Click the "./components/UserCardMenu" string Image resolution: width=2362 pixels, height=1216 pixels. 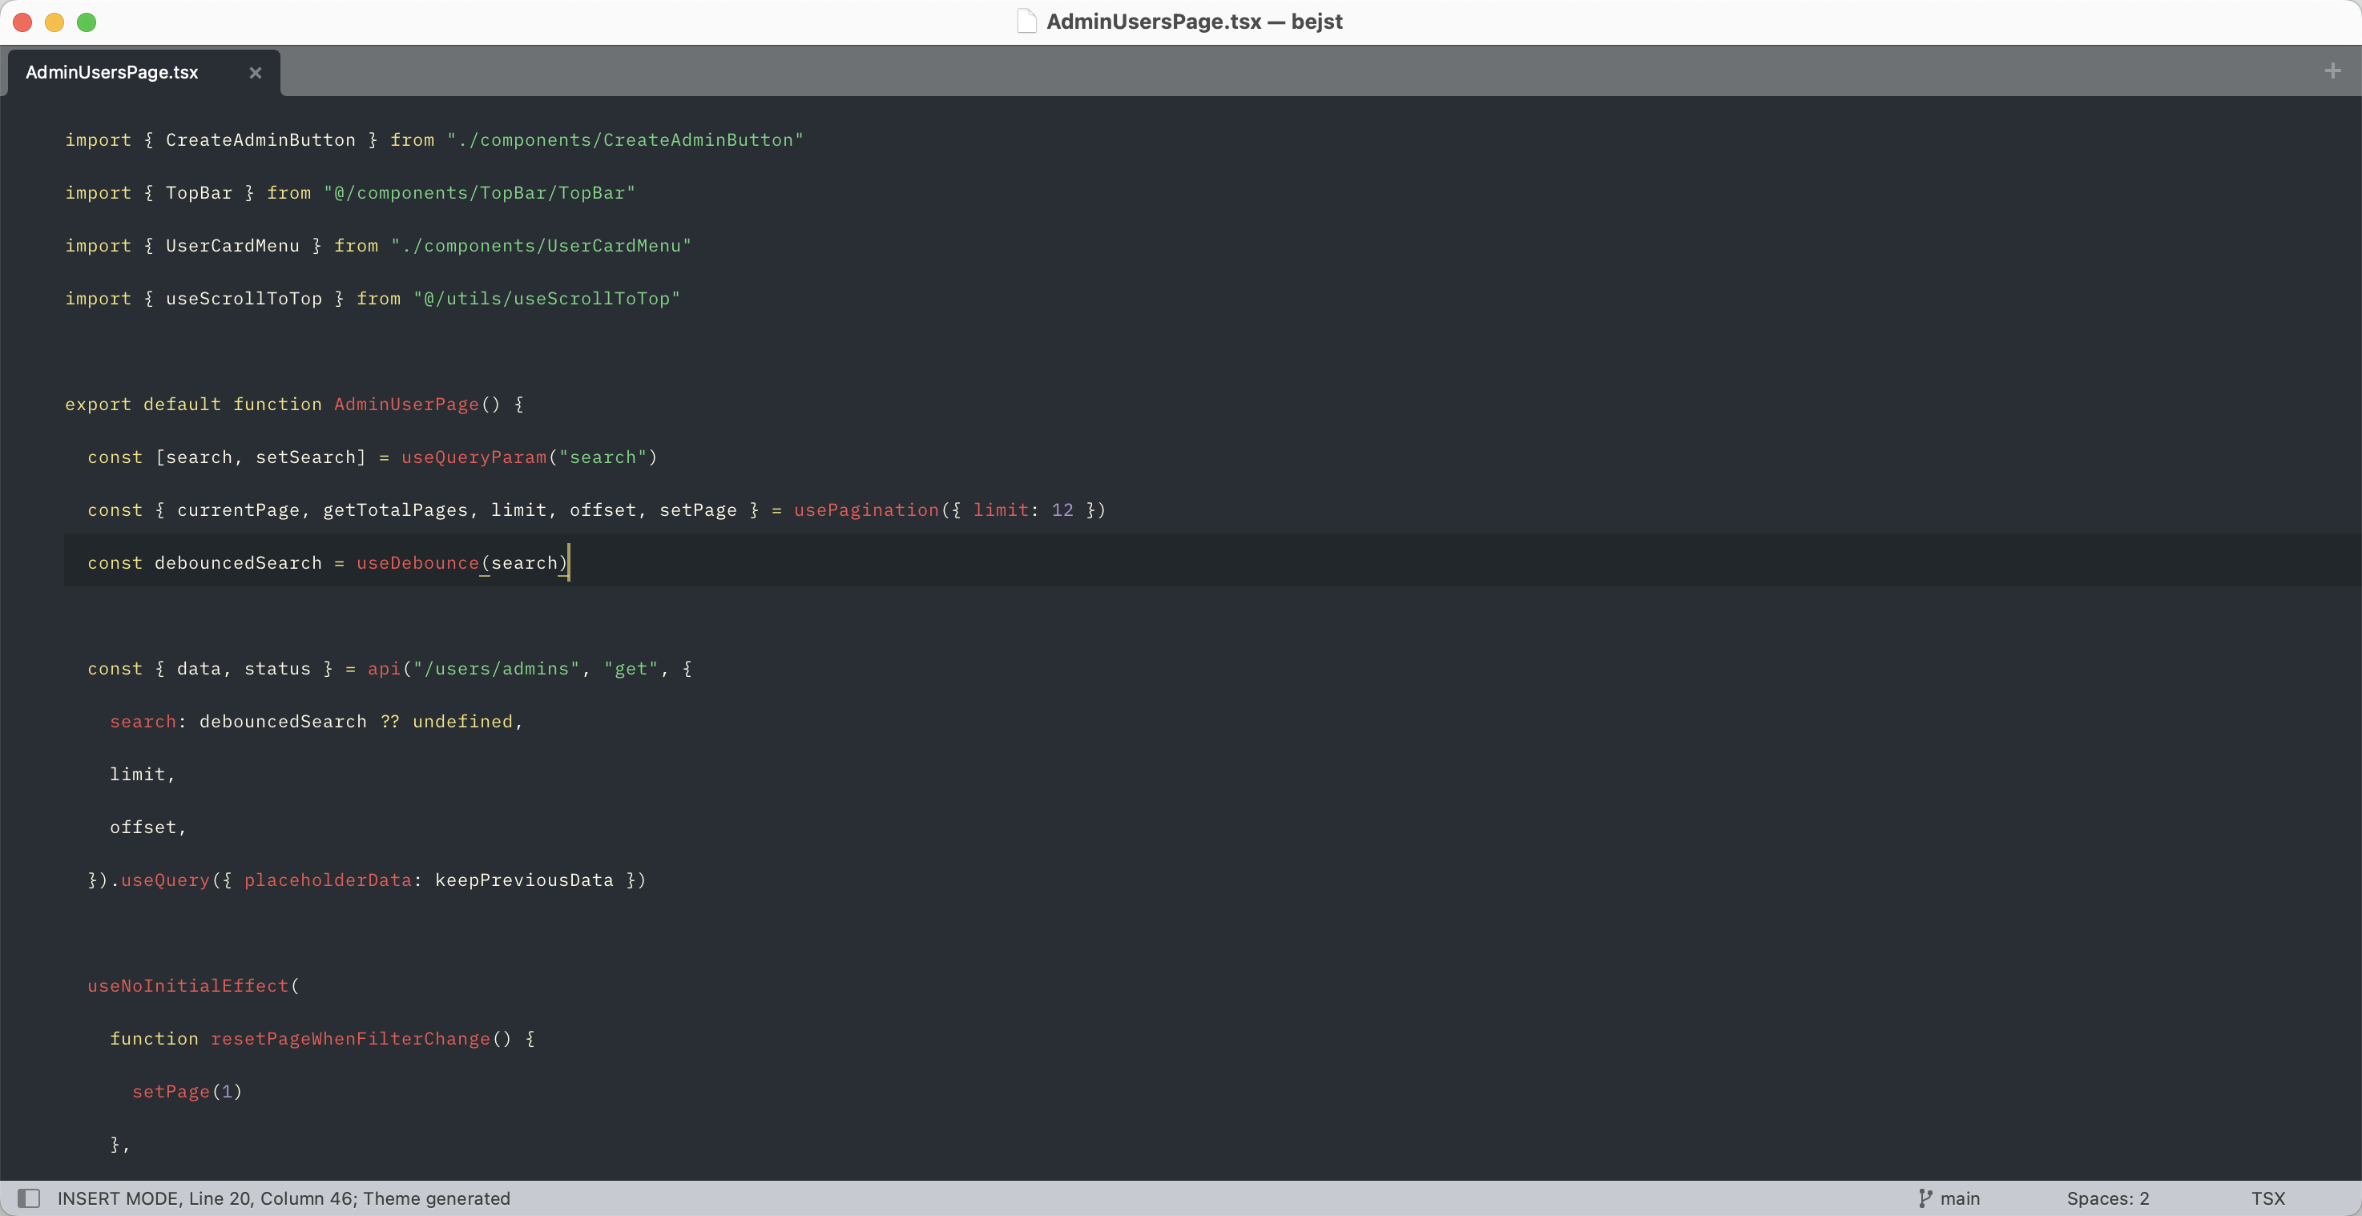coord(541,246)
